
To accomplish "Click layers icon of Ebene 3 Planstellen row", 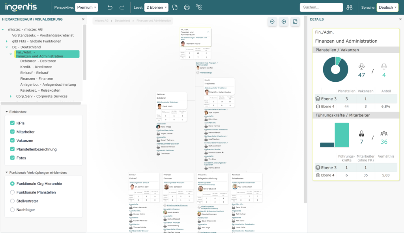I will click(318, 99).
